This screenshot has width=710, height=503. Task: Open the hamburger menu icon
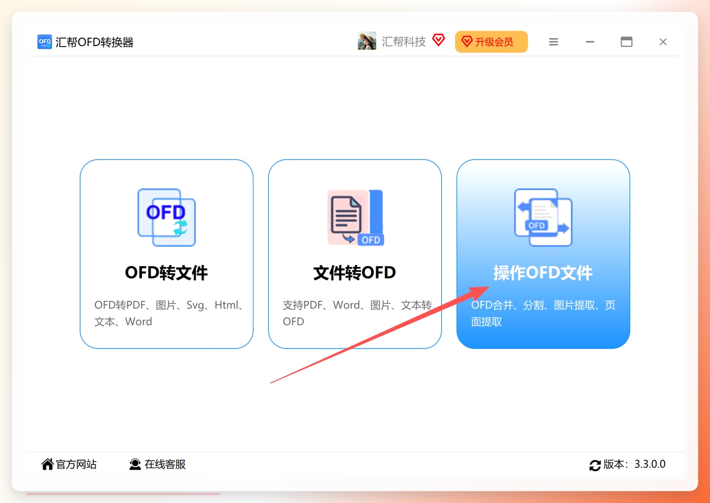tap(553, 42)
